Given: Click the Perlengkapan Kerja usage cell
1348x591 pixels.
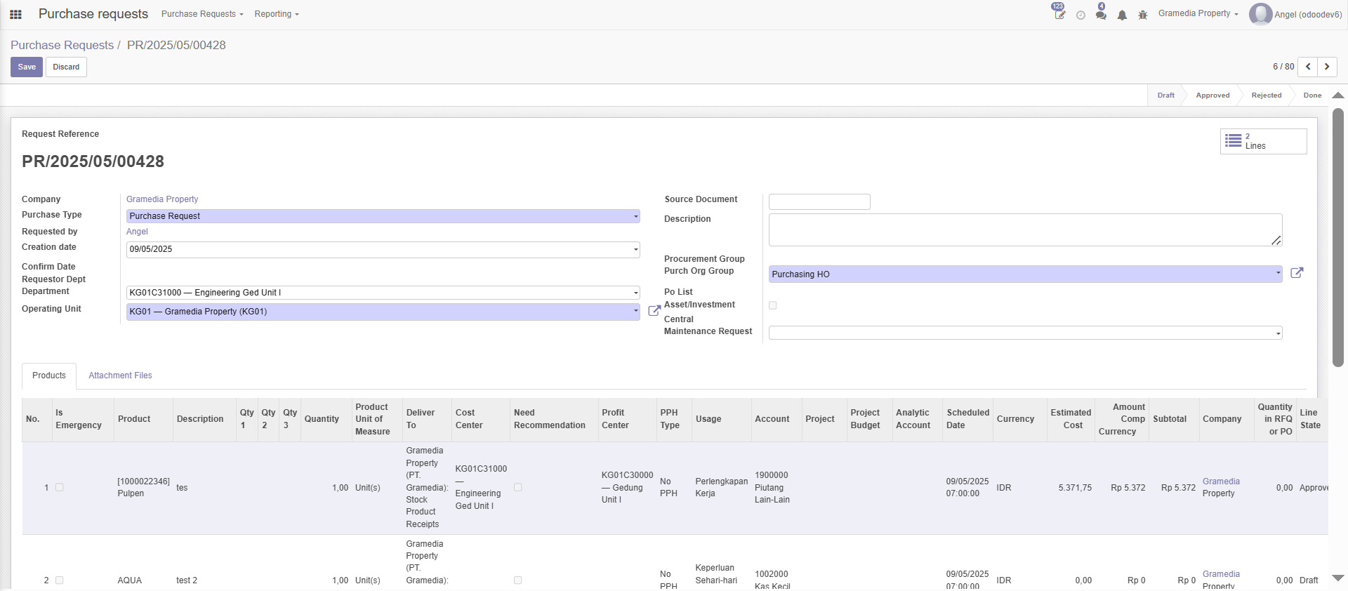Looking at the screenshot, I should pos(721,487).
